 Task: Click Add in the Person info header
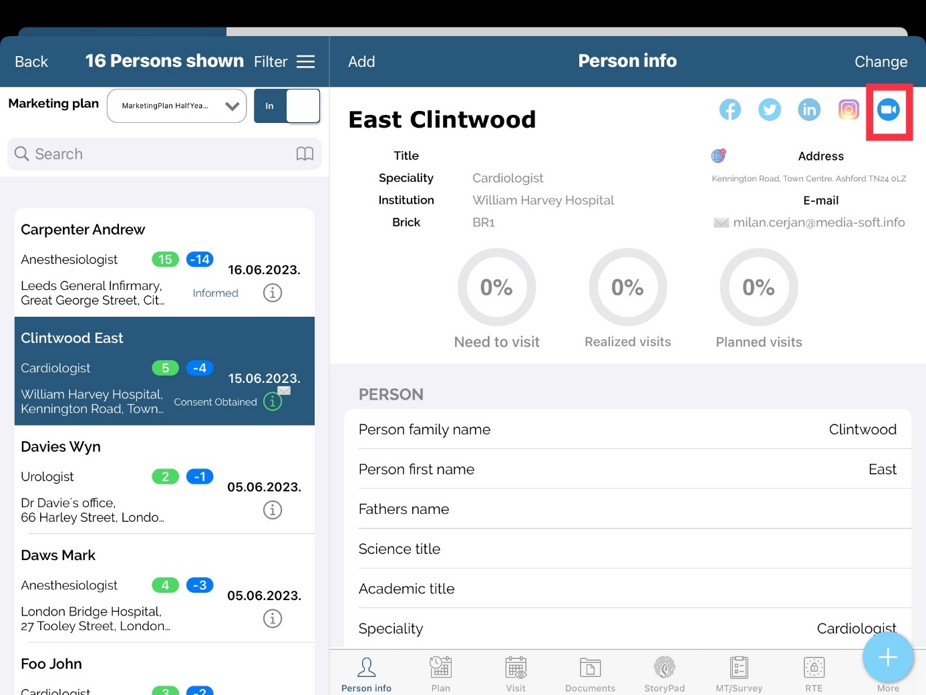[x=361, y=61]
